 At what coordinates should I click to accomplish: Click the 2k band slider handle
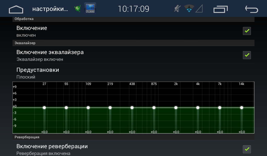click(x=176, y=108)
